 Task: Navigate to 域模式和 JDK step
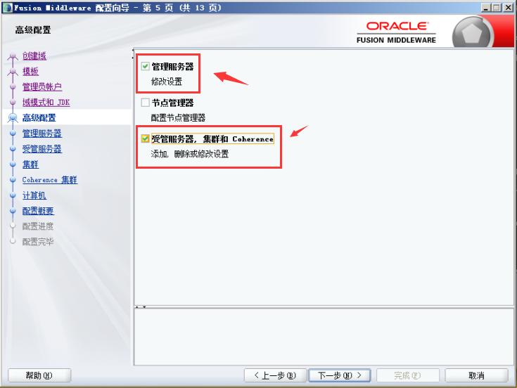46,102
